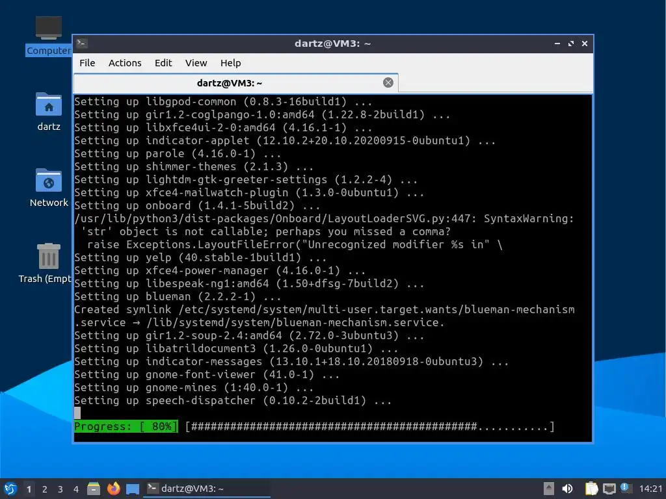Click the line 'Setting up libatrildocument3'

point(236,349)
